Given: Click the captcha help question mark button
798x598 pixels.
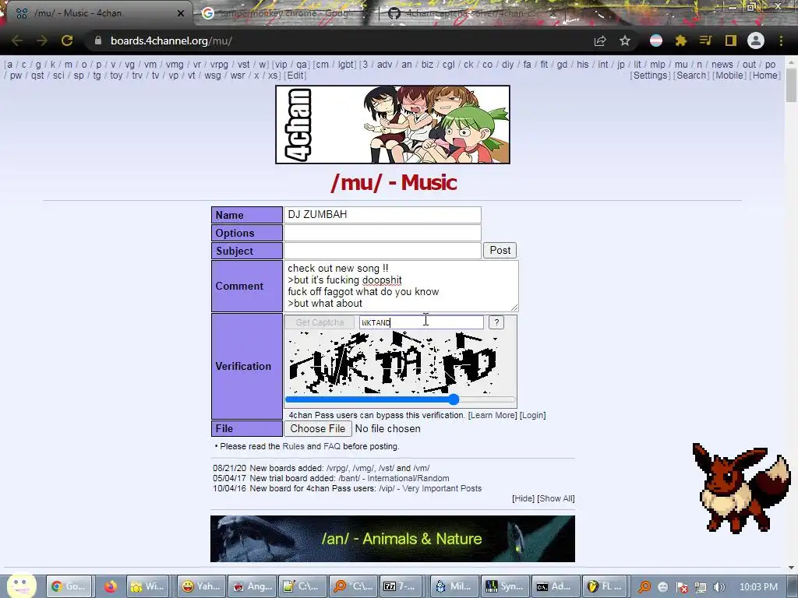Looking at the screenshot, I should pos(496,322).
